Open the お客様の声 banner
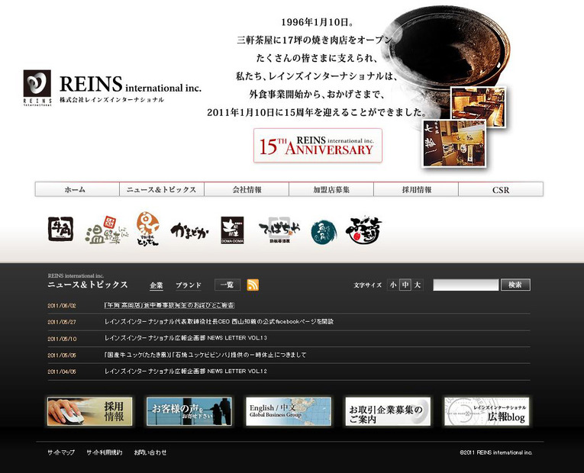 [x=189, y=411]
